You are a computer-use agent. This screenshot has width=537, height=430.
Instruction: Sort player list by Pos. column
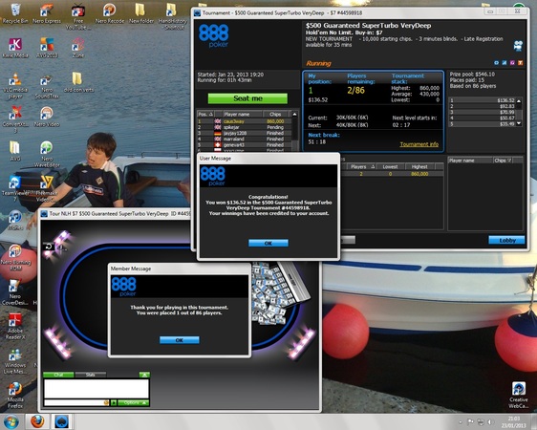pyautogui.click(x=205, y=115)
